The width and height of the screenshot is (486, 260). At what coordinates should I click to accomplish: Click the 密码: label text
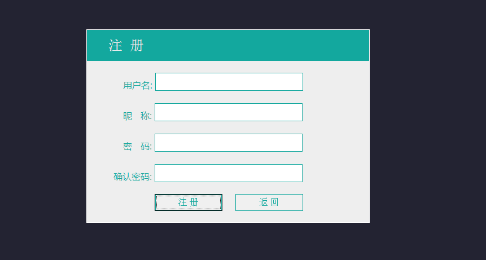tap(137, 147)
